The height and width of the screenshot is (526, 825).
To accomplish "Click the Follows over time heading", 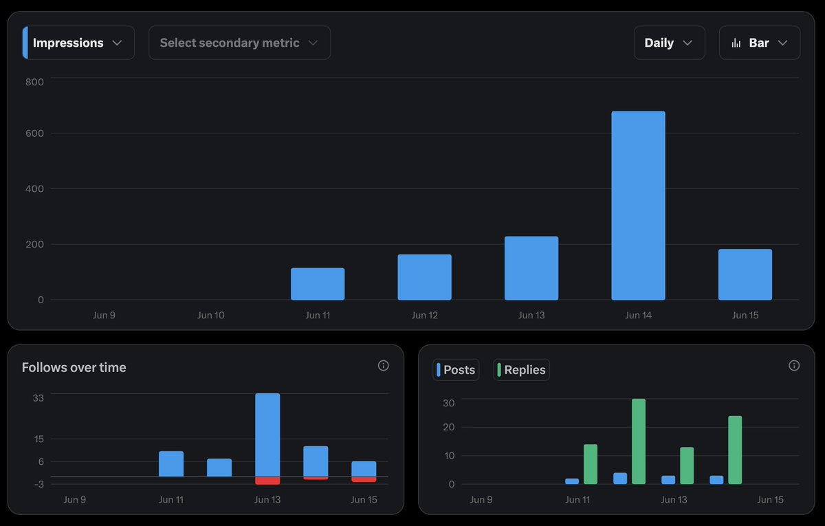I will [x=74, y=367].
